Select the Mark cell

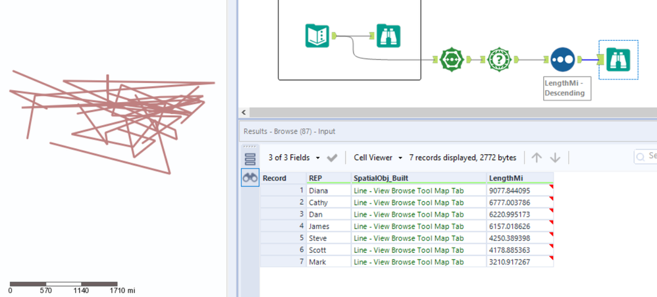(x=329, y=262)
